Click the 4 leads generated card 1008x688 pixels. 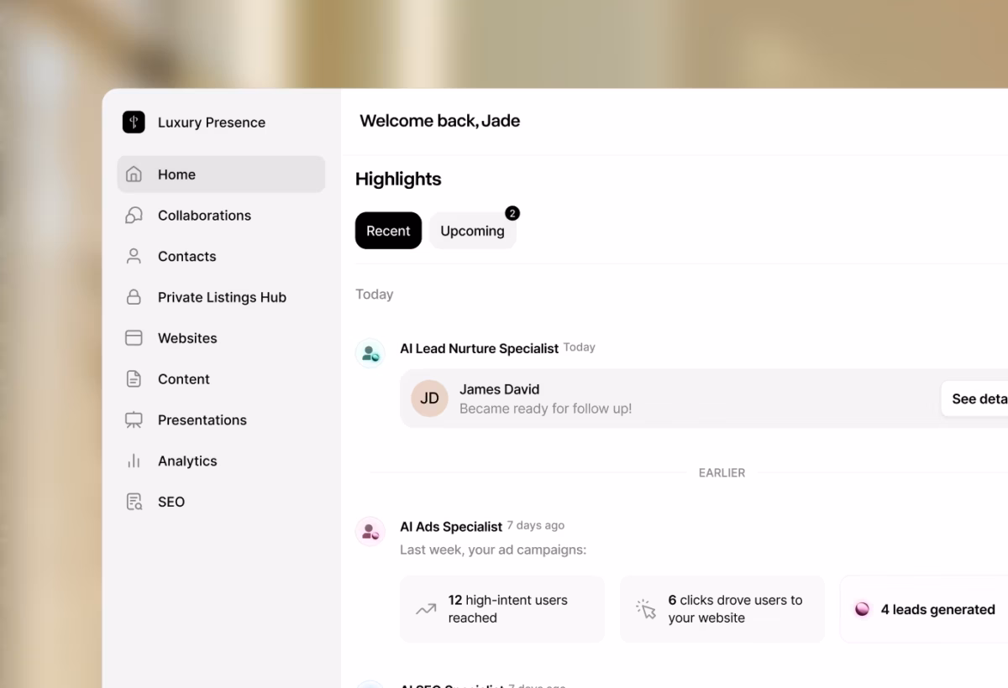(924, 609)
